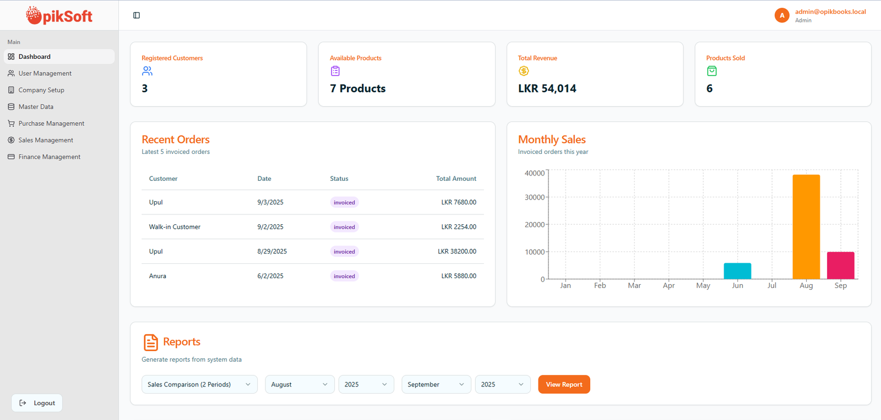Select the Upul order row dated 8/29/2025
The height and width of the screenshot is (420, 881).
click(312, 251)
